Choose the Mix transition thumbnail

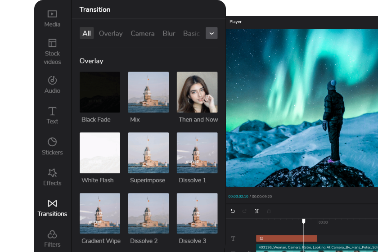tap(148, 92)
